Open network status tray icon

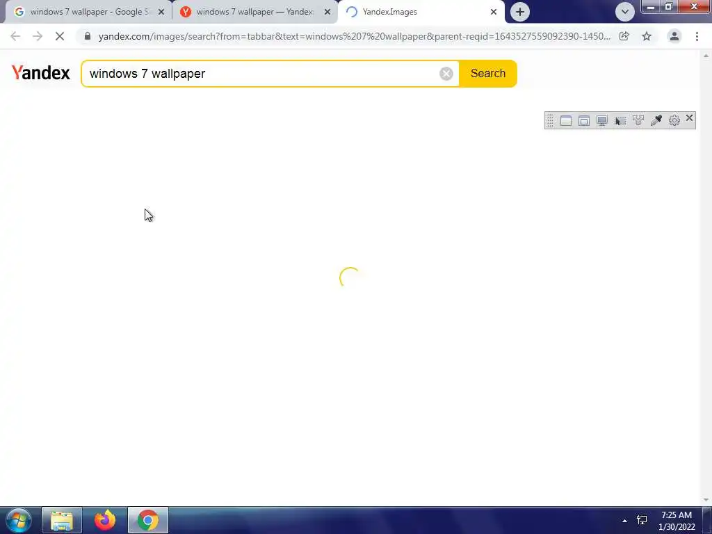(642, 520)
